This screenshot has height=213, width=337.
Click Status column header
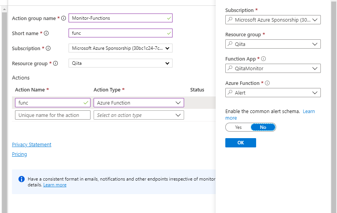click(197, 90)
